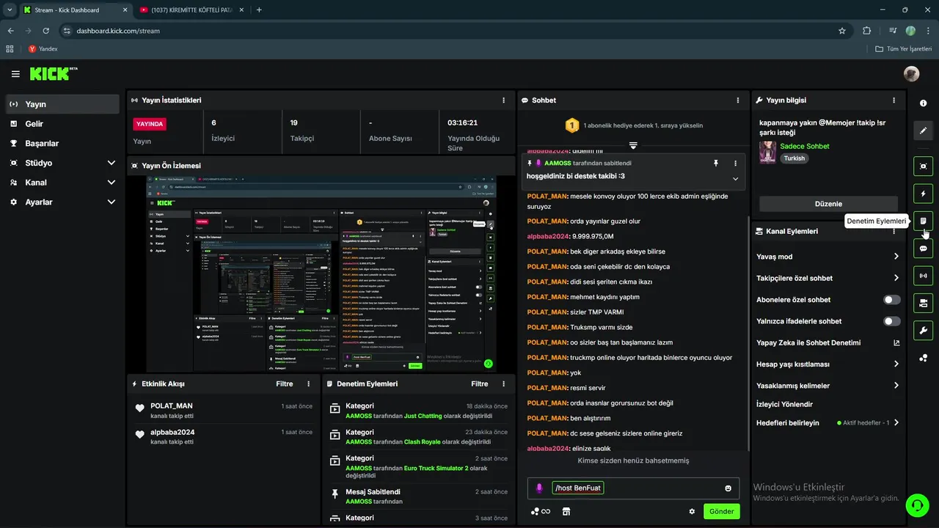Switch to the YouTube KİREMİTTE KÖFTELİ browser tab

point(190,10)
